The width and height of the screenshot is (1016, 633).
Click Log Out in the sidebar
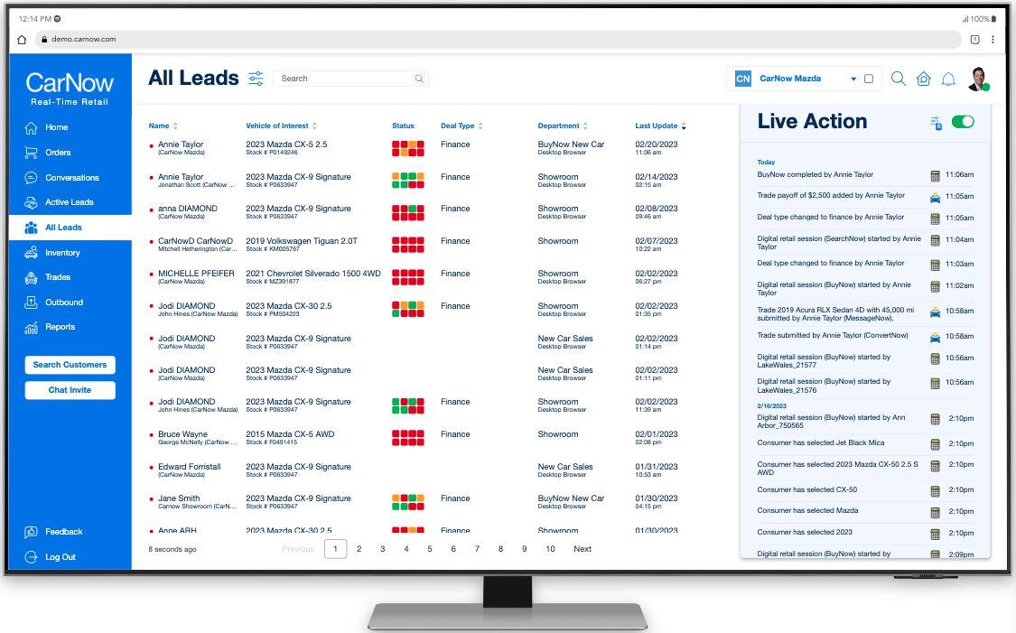click(60, 557)
